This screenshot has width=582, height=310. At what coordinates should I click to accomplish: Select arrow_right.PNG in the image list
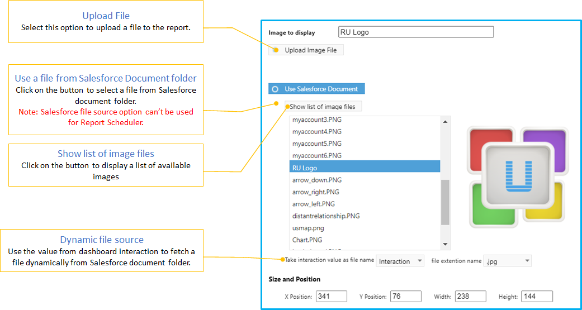(365, 192)
